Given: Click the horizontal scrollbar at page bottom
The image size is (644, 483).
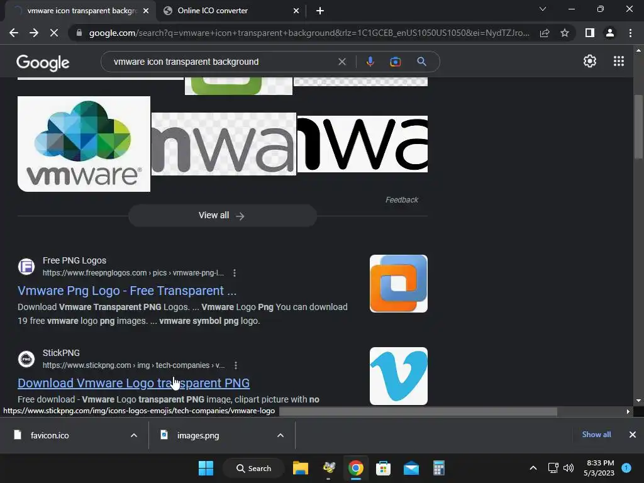Looking at the screenshot, I should pos(418,411).
